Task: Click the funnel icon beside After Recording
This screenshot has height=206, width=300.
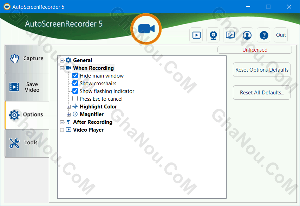Action: tap(68, 122)
